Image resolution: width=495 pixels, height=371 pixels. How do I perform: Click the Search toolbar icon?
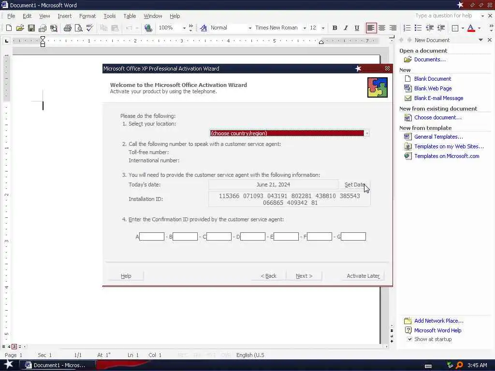click(54, 28)
